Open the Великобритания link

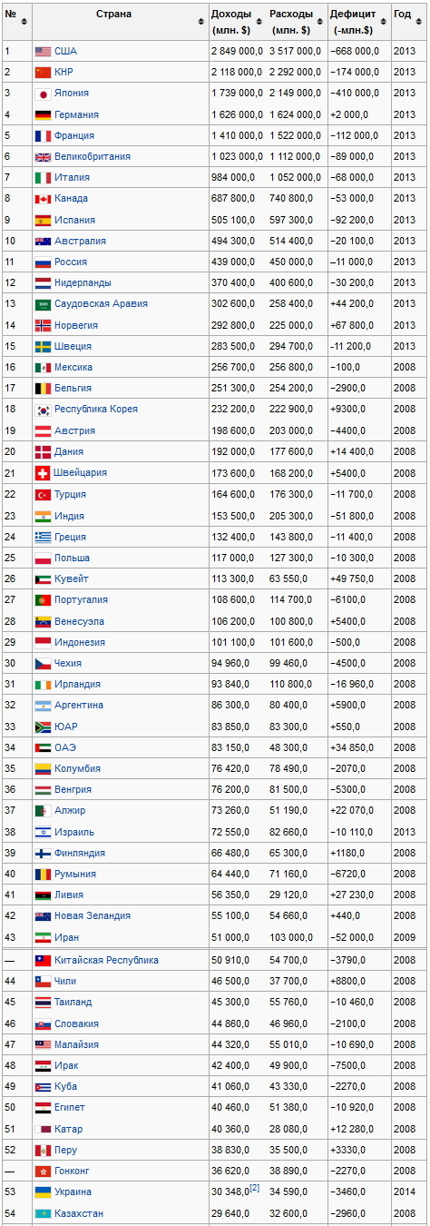coord(93,157)
